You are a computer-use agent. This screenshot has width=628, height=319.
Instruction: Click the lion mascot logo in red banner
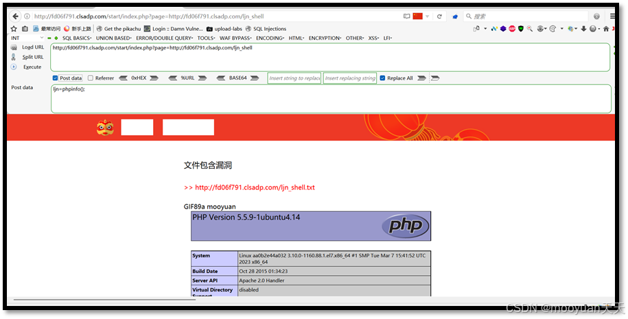pos(105,128)
